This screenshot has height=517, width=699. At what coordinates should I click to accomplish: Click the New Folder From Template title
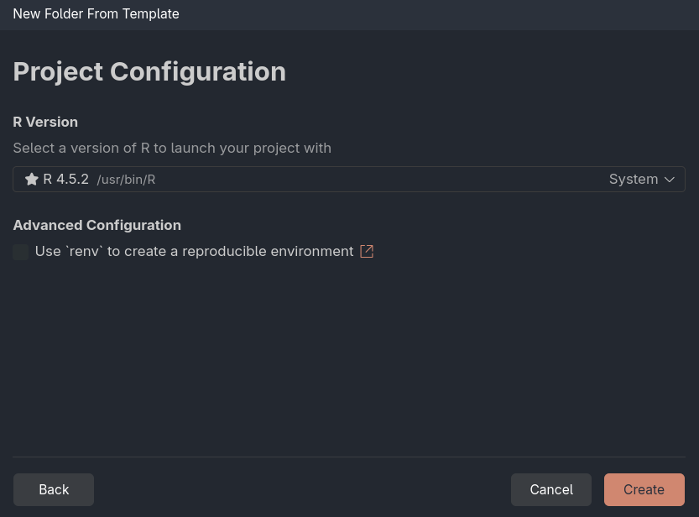pyautogui.click(x=96, y=13)
